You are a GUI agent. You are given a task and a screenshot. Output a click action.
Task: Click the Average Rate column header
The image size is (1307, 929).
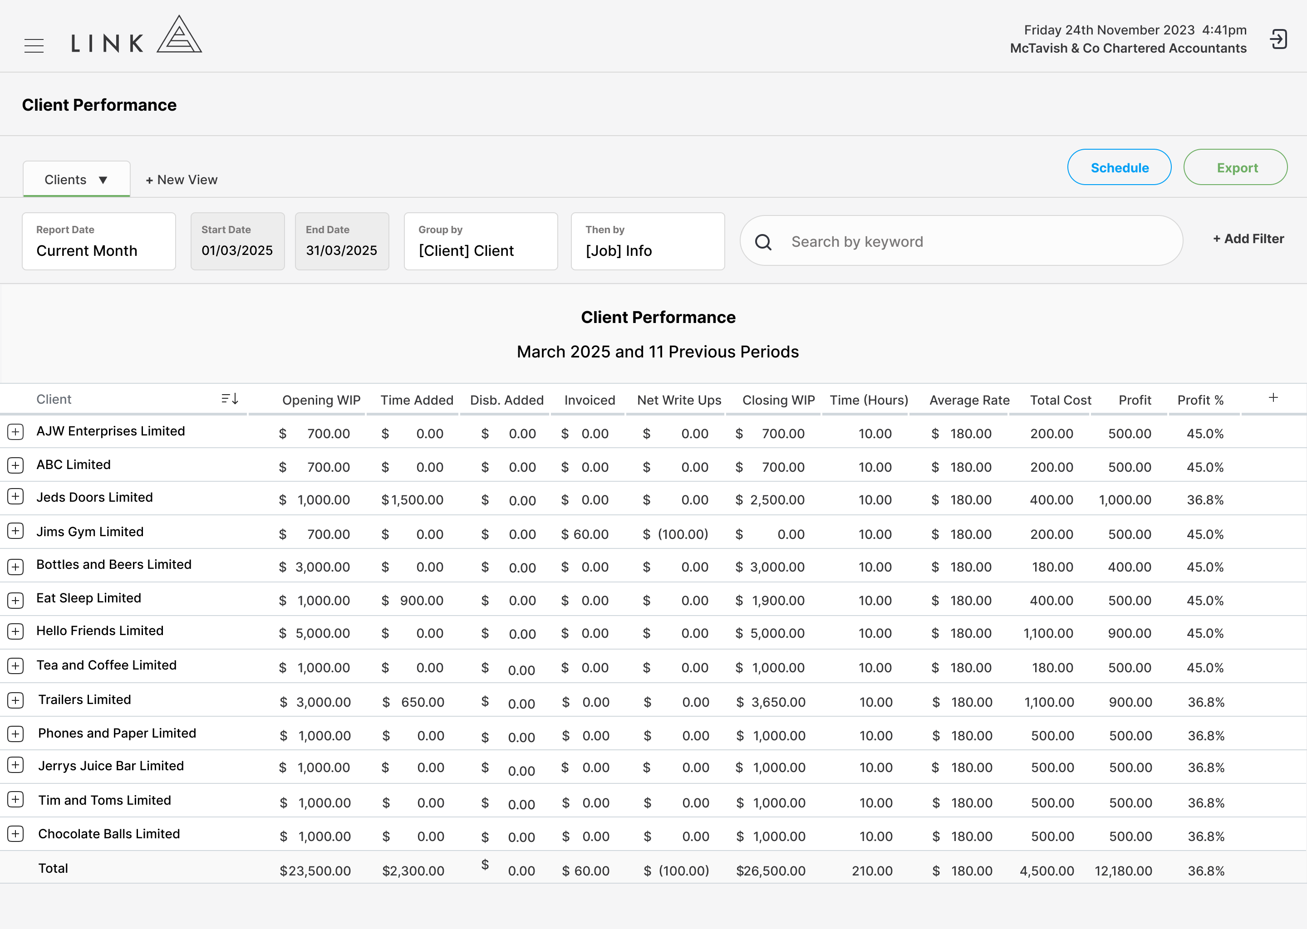coord(969,400)
